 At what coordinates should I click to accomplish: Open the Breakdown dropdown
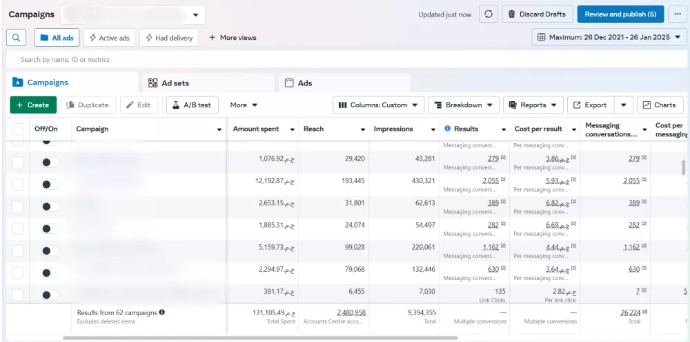[x=464, y=105]
